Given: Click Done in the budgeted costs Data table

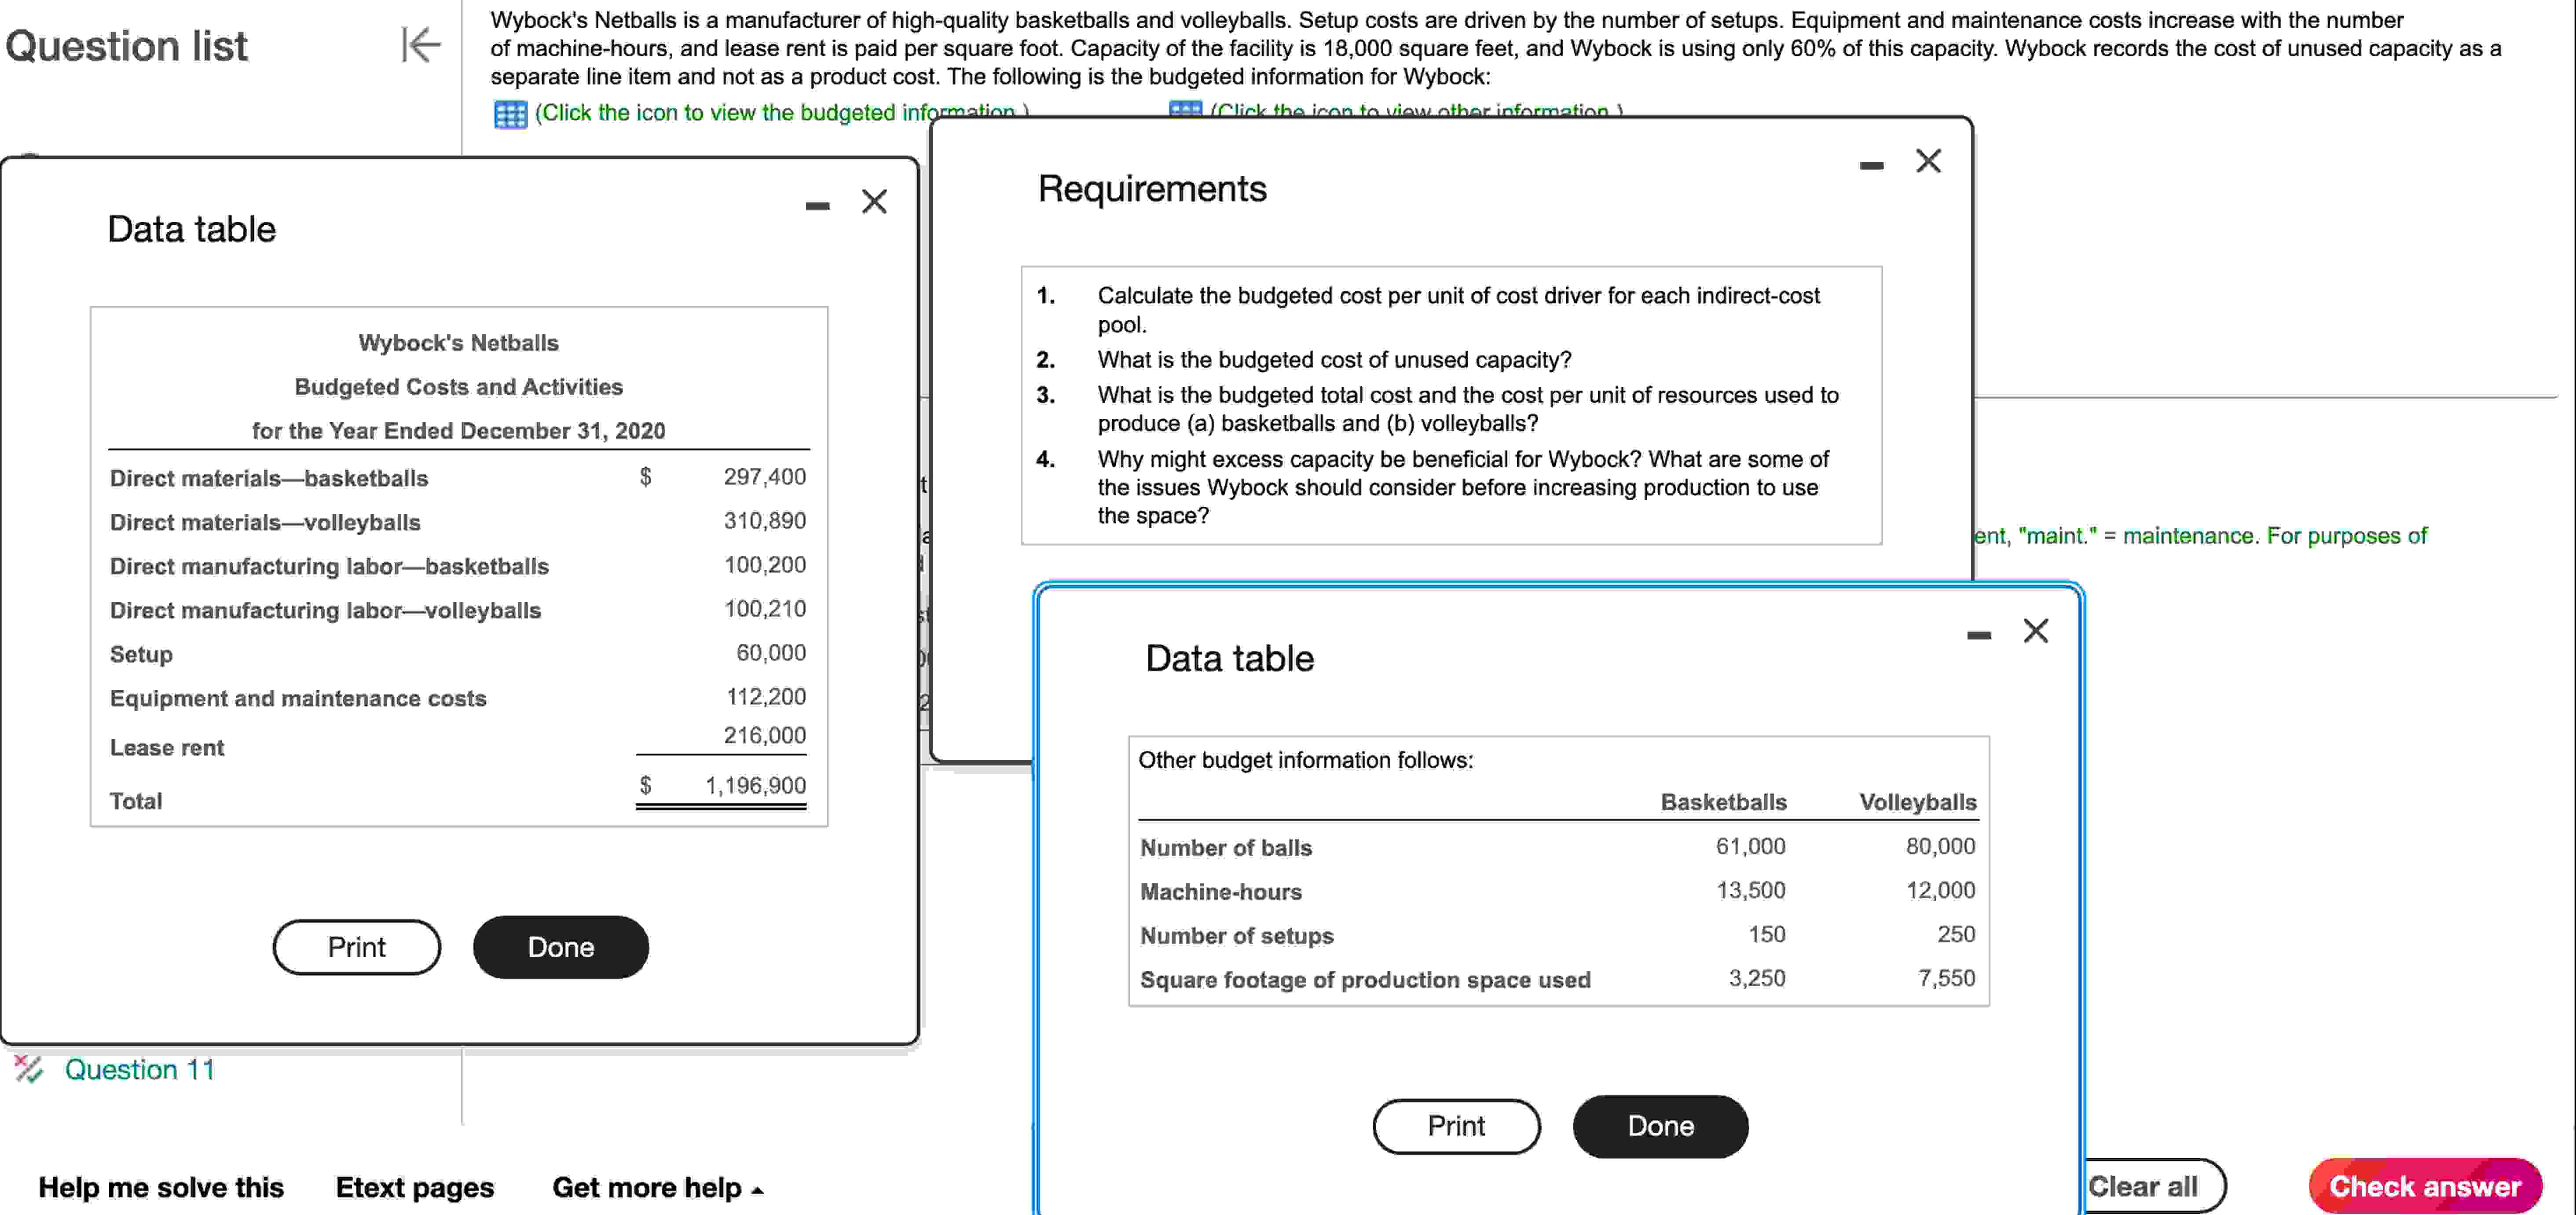Looking at the screenshot, I should [x=561, y=947].
